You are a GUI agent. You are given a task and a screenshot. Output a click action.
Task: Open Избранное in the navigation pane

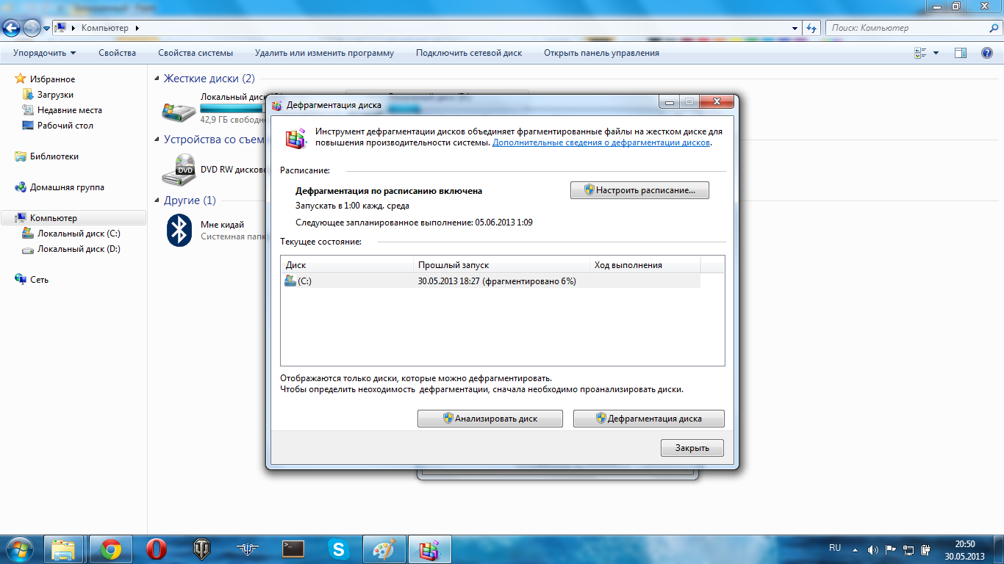click(52, 79)
